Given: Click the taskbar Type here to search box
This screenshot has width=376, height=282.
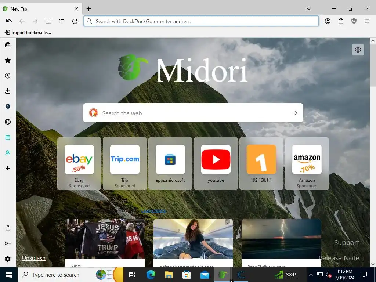Looking at the screenshot, I should 71,275.
